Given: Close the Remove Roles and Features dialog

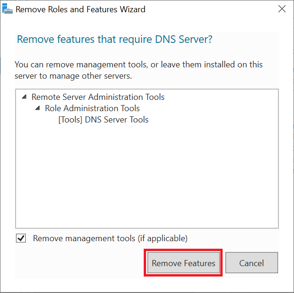Looking at the screenshot, I should [x=282, y=9].
